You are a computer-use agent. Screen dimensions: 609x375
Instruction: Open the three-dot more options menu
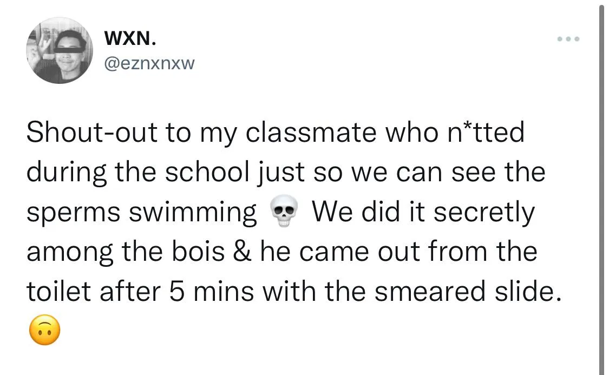569,39
